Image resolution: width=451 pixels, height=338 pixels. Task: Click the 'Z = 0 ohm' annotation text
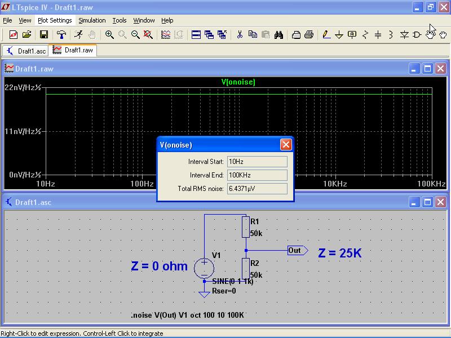point(159,266)
